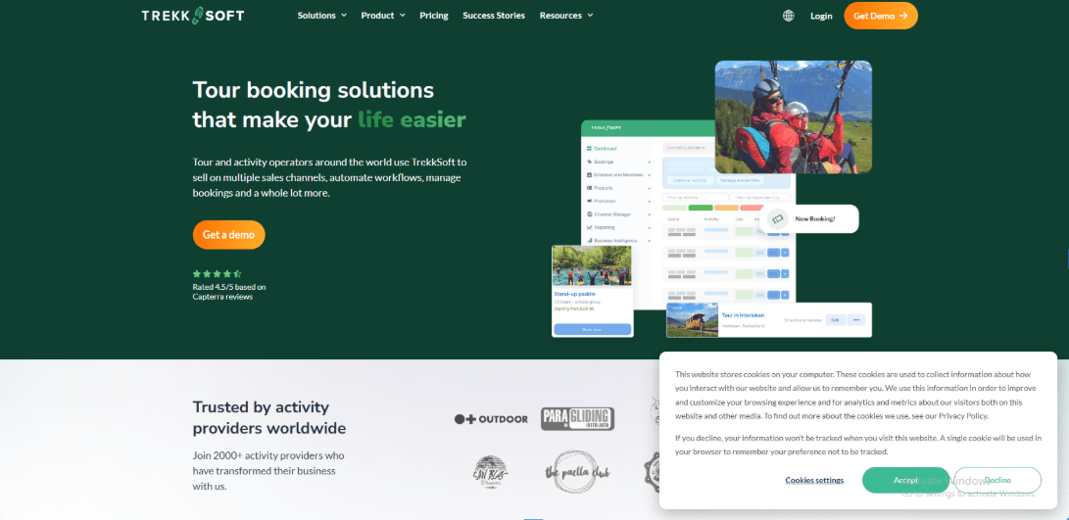This screenshot has height=520, width=1069.
Task: Select Promotion label in preview sidebar
Action: (x=605, y=201)
